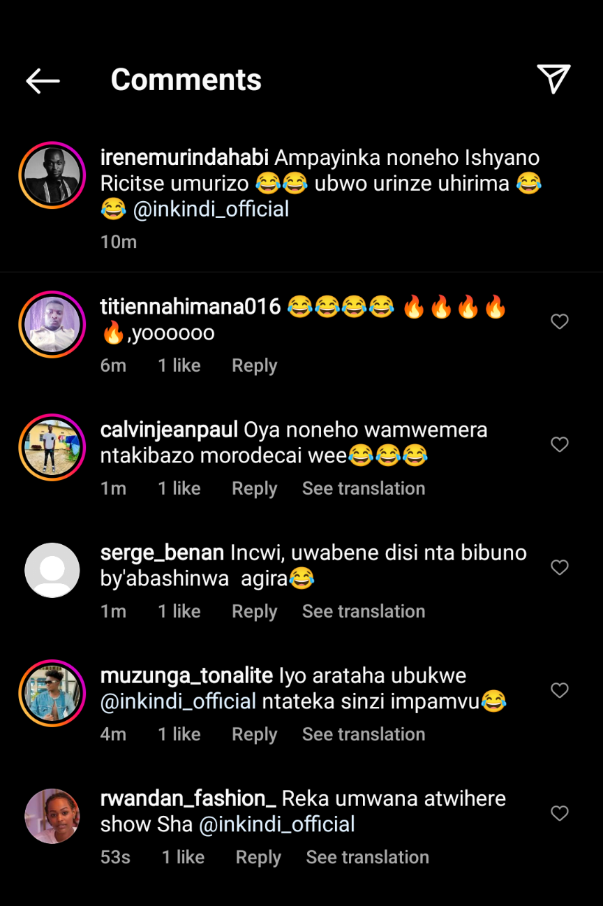Tap serge_benan's default avatar icon
This screenshot has height=906, width=603.
coord(52,570)
